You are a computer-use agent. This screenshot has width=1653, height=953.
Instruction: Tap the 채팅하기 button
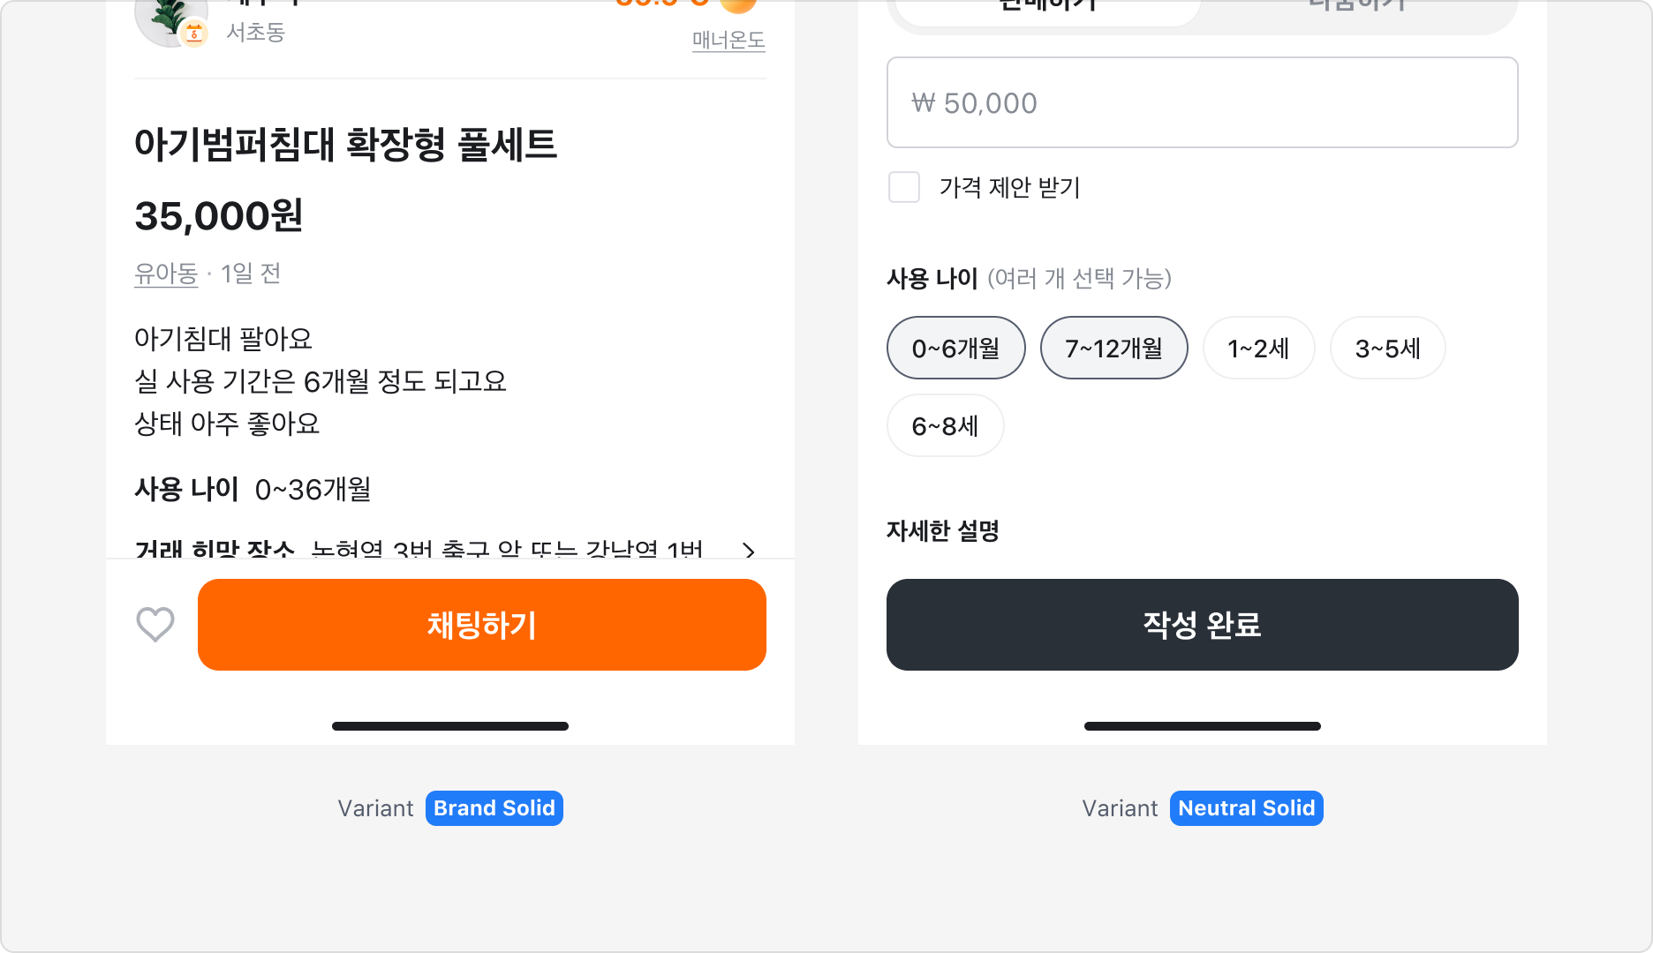[481, 624]
